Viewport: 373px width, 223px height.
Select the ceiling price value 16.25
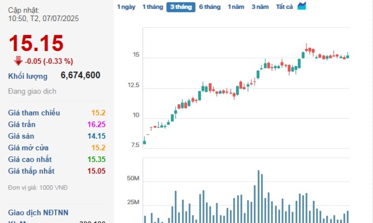pyautogui.click(x=98, y=125)
